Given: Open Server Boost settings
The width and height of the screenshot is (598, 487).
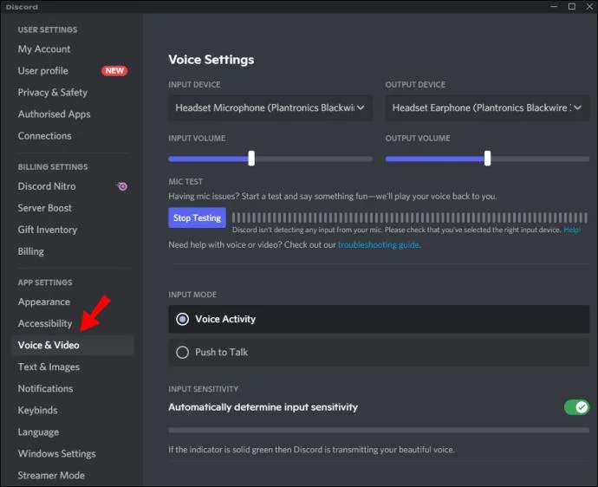Looking at the screenshot, I should click(44, 208).
